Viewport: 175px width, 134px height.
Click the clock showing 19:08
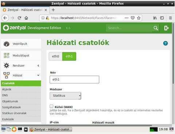pos(163,129)
